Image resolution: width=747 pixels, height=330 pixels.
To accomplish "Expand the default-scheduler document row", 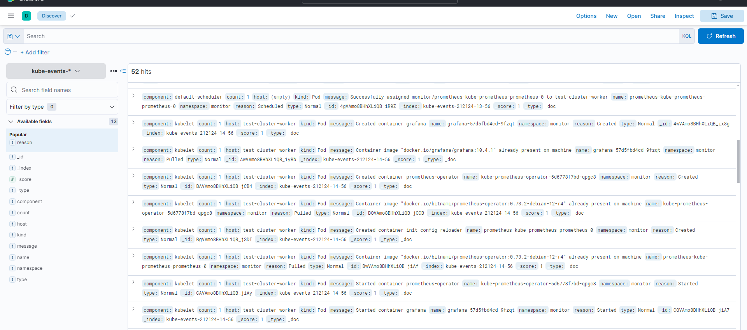I will (x=133, y=96).
